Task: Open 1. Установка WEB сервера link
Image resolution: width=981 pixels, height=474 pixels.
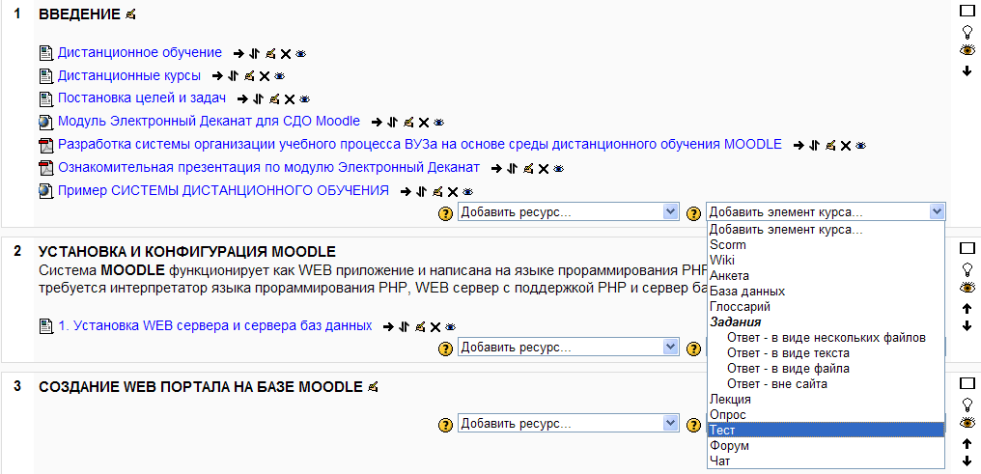Action: click(x=215, y=325)
